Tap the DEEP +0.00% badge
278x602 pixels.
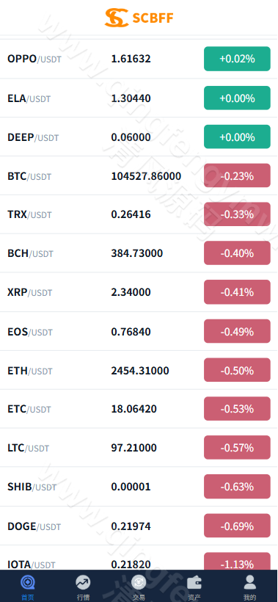click(x=237, y=137)
